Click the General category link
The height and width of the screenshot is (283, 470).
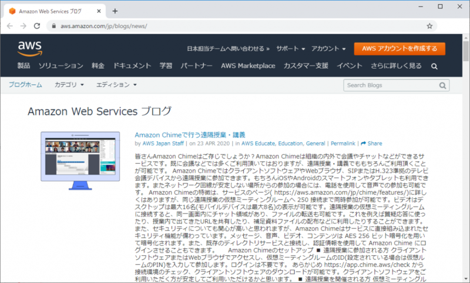(315, 144)
